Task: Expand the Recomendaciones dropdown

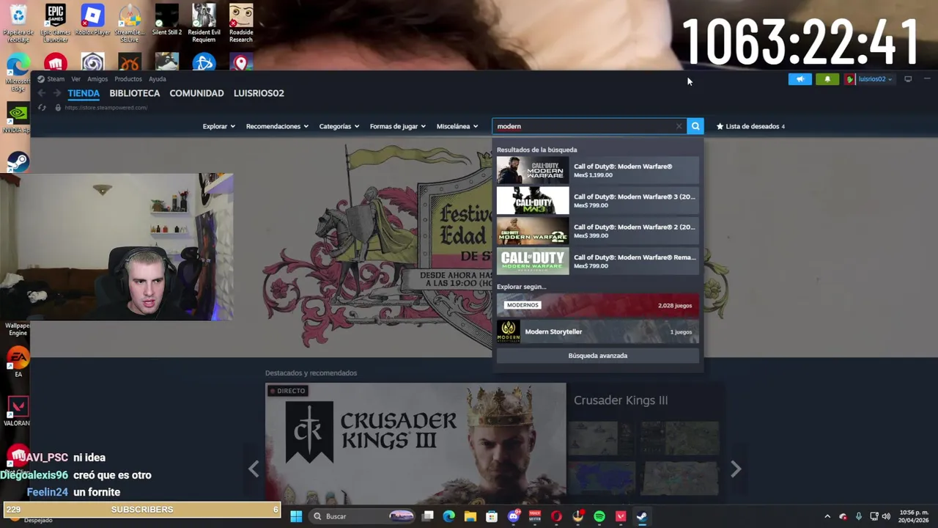Action: (277, 126)
